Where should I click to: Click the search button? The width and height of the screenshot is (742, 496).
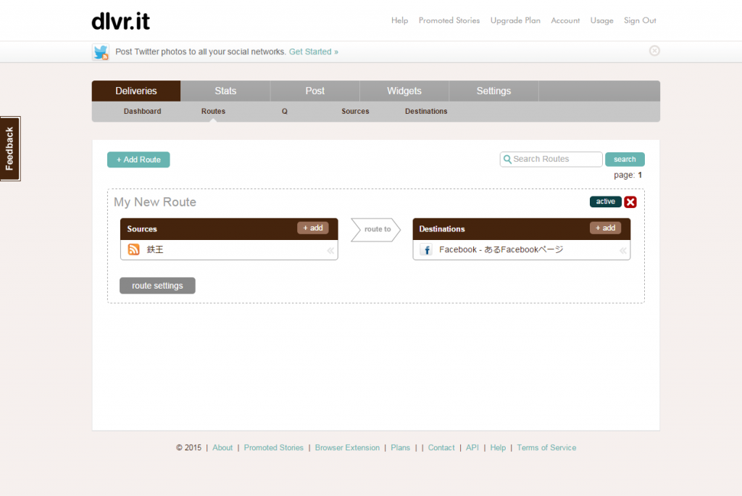pyautogui.click(x=625, y=160)
